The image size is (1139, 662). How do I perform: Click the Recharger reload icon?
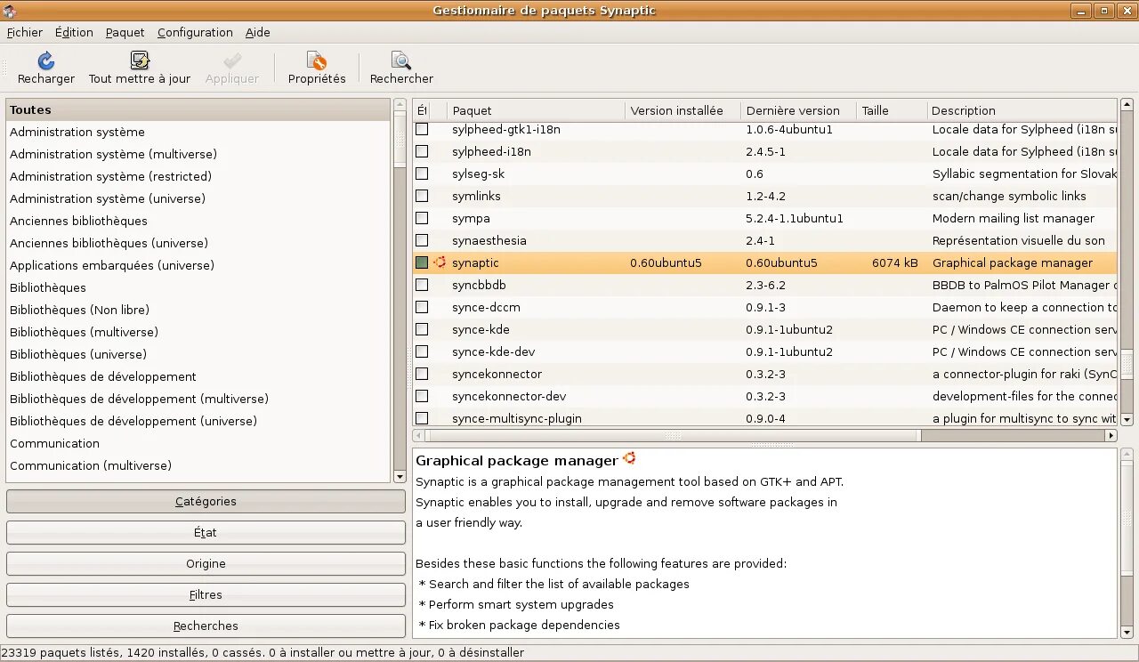[46, 61]
